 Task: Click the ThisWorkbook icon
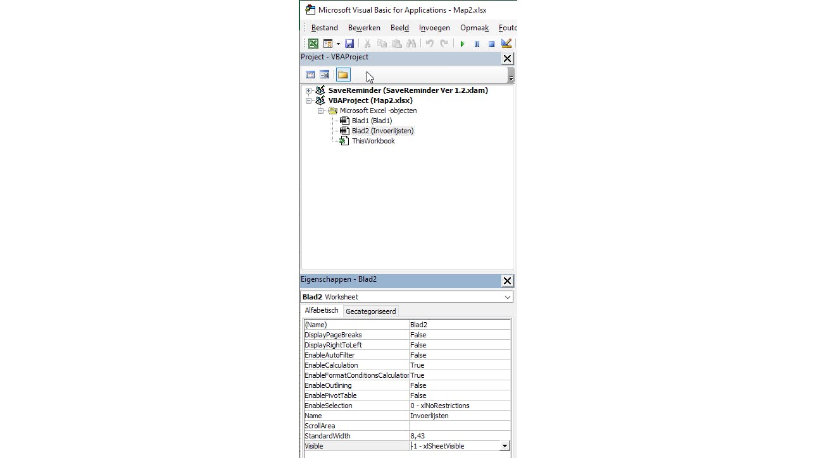[x=344, y=141]
